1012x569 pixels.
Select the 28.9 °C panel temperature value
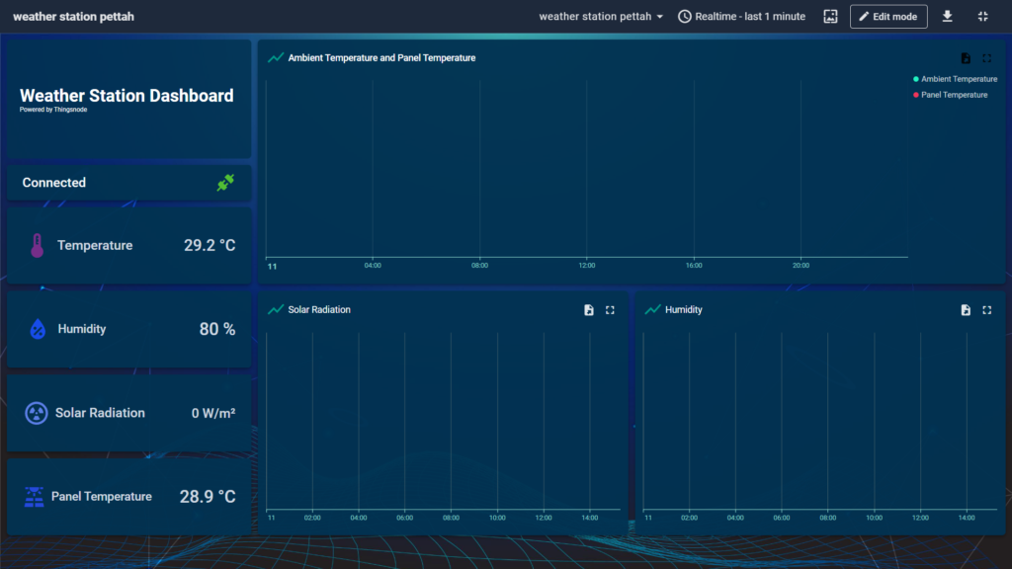(x=208, y=497)
